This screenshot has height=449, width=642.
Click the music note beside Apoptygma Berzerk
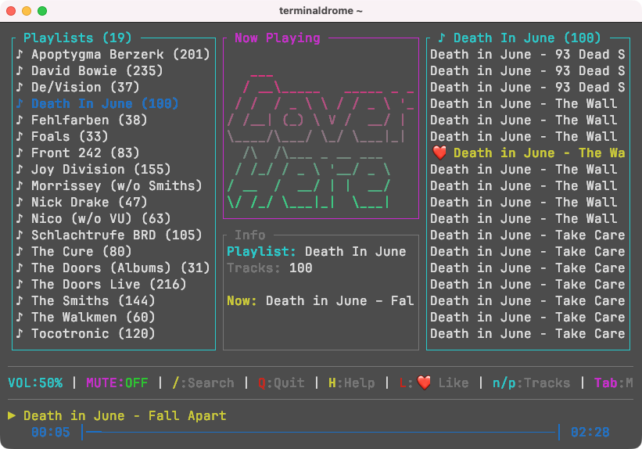click(x=20, y=54)
